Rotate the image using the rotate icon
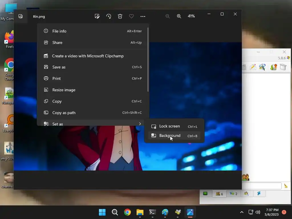 [109, 16]
